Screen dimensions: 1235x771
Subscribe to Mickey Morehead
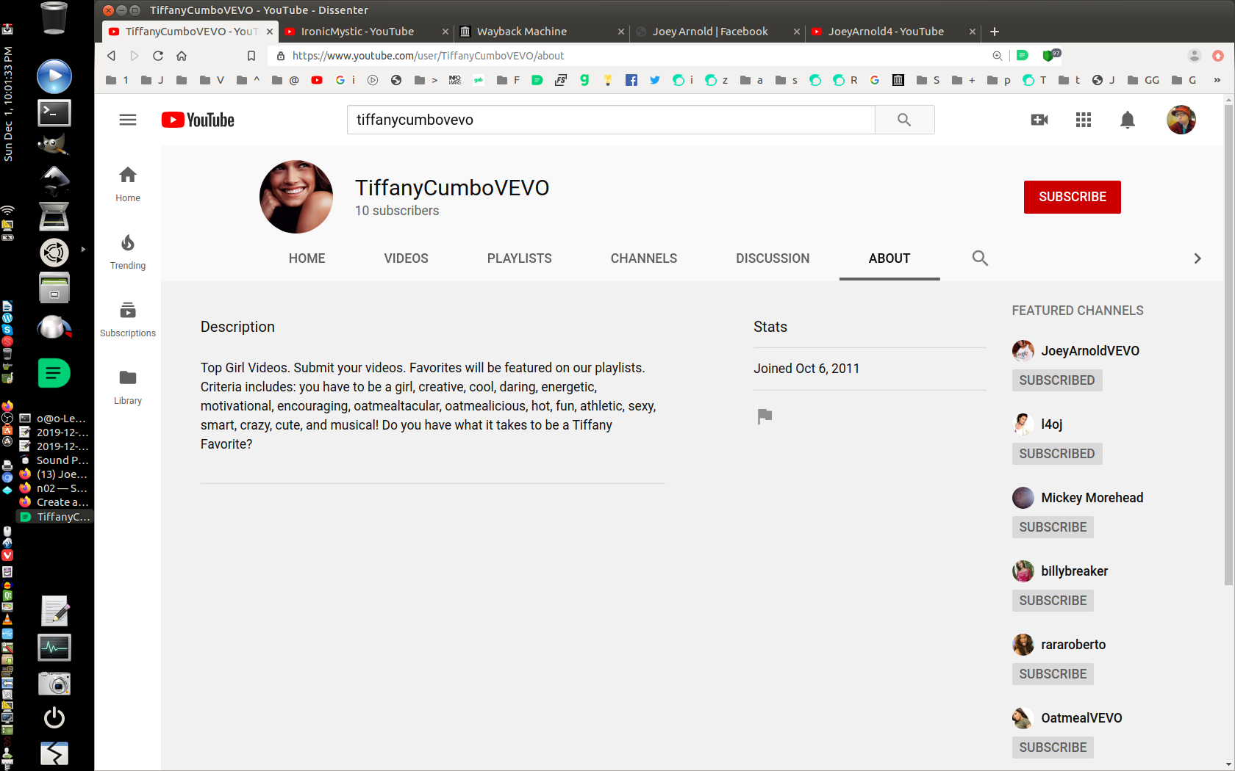[1053, 527]
